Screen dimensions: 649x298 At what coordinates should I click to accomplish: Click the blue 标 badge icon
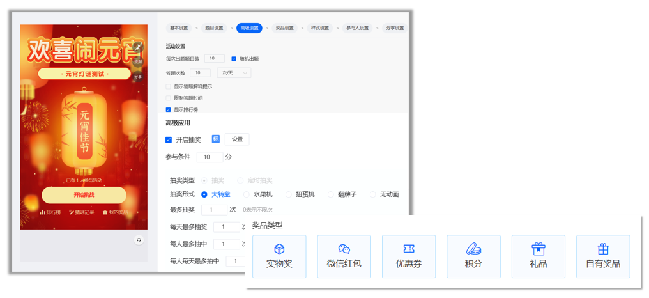coord(216,139)
